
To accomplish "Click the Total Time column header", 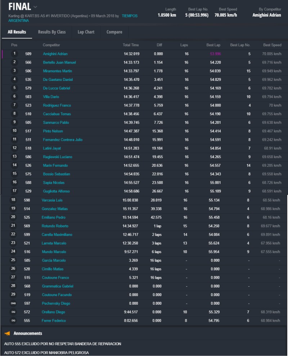I will point(131,45).
